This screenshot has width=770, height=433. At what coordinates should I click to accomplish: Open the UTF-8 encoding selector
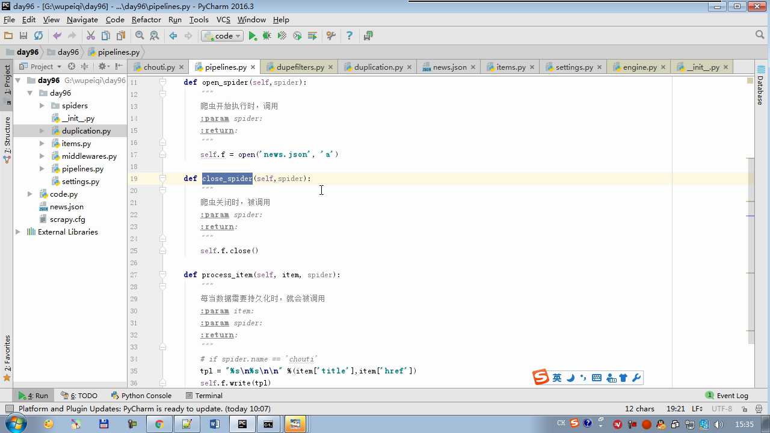[722, 409]
